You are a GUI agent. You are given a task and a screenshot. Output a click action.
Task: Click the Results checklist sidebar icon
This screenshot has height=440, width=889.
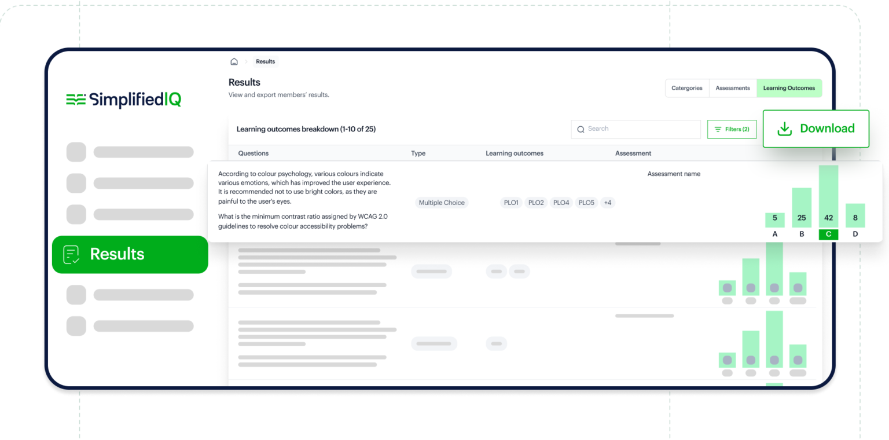tap(71, 254)
